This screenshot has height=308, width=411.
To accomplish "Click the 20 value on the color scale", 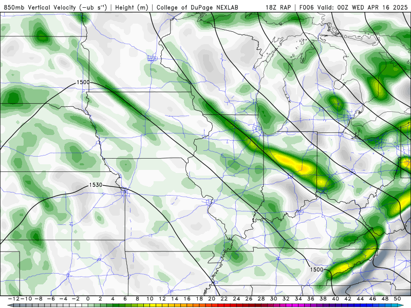I will click(x=212, y=299).
